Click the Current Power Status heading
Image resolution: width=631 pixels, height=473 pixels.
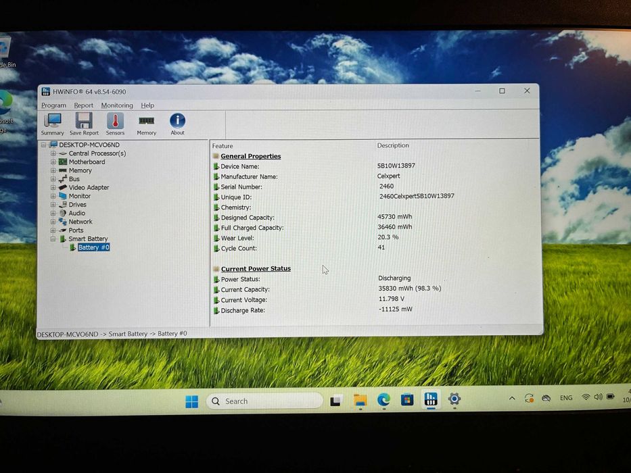click(256, 269)
